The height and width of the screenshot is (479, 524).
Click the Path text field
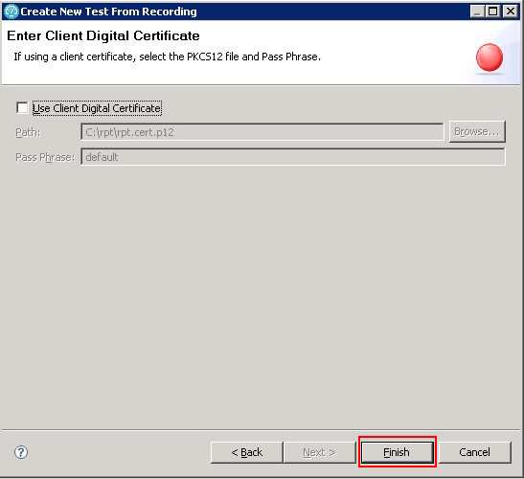pyautogui.click(x=262, y=132)
